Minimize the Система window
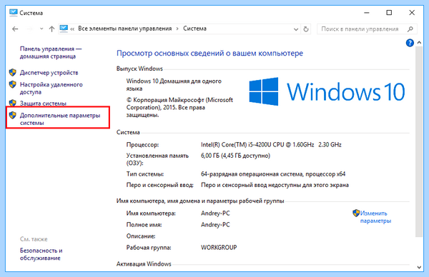 click(367, 13)
